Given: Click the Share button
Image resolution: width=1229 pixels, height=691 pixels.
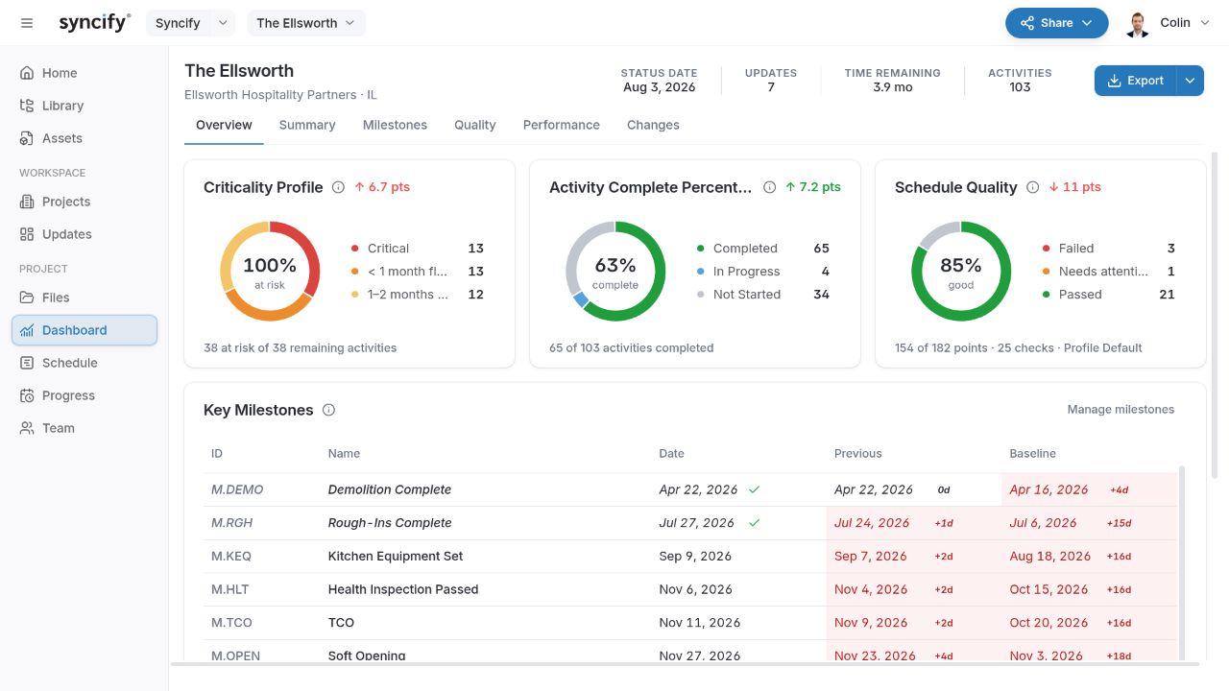Looking at the screenshot, I should 1057,23.
